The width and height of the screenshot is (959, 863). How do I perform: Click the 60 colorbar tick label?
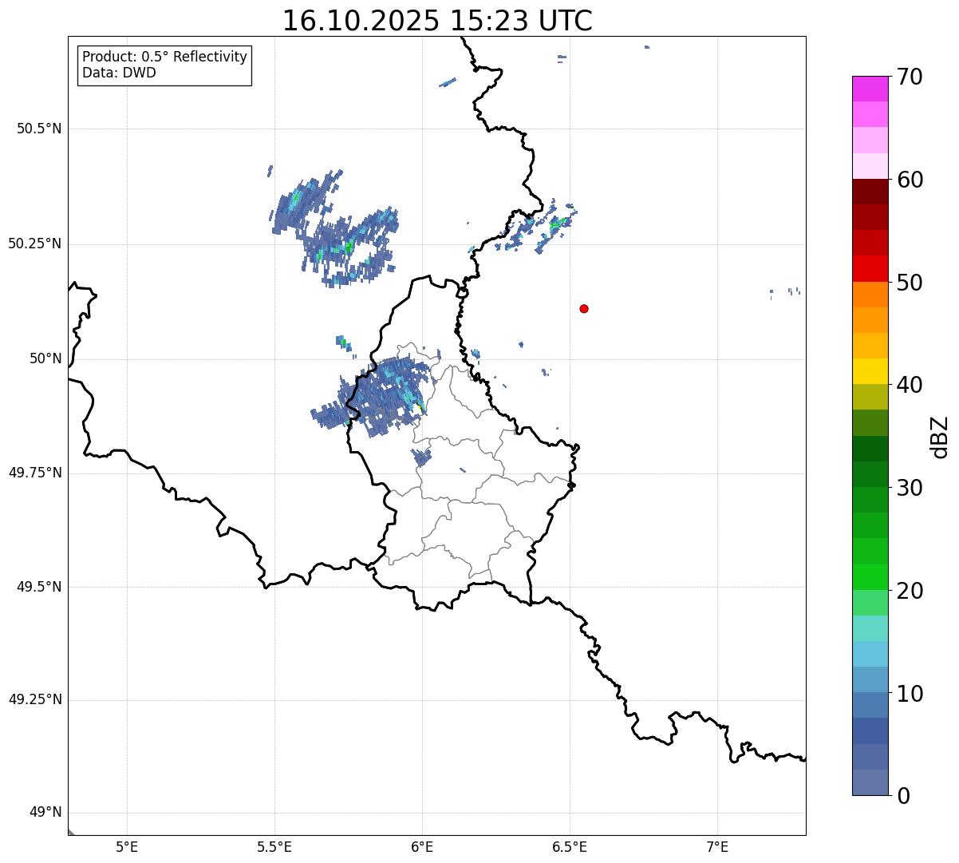point(910,180)
